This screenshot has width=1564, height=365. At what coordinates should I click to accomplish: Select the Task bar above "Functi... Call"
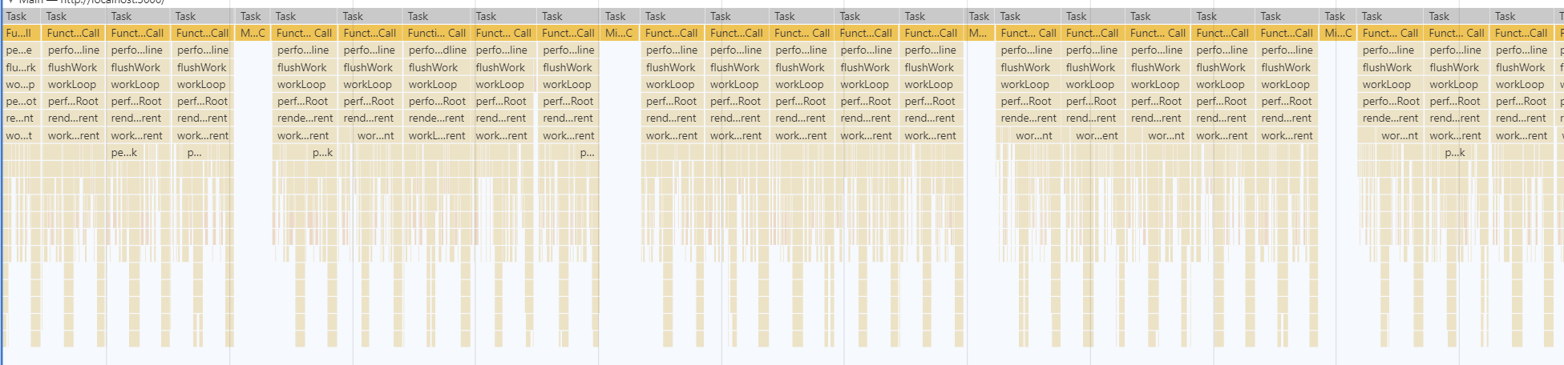pyautogui.click(x=418, y=16)
